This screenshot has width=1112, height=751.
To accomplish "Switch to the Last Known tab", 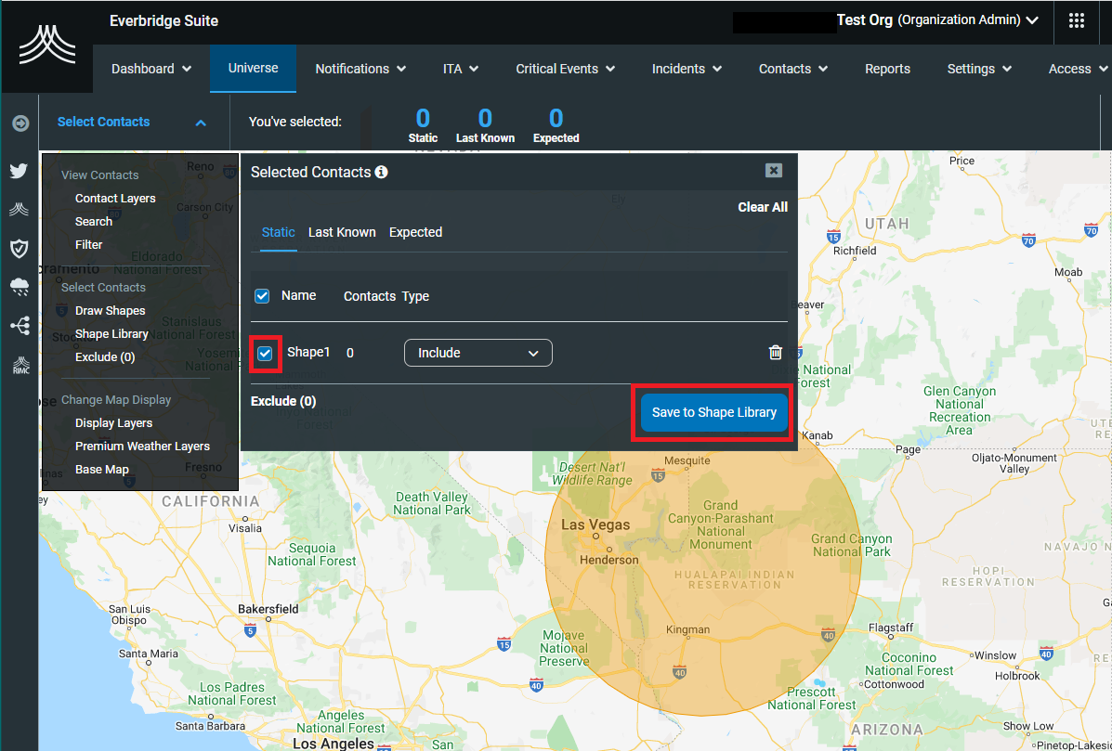I will pos(342,232).
